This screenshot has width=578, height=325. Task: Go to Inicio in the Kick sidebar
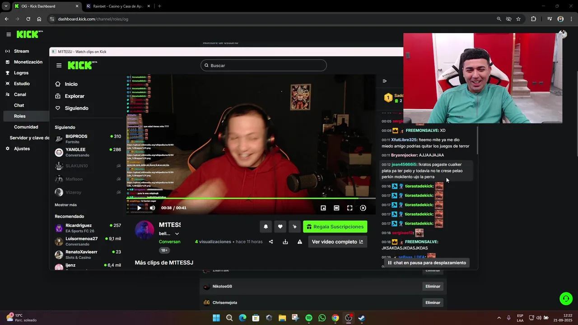71,84
